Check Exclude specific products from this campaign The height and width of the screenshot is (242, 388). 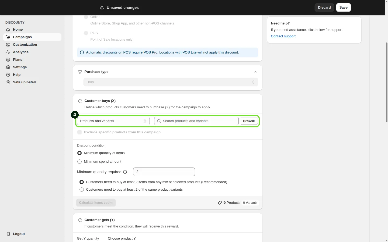(x=79, y=132)
